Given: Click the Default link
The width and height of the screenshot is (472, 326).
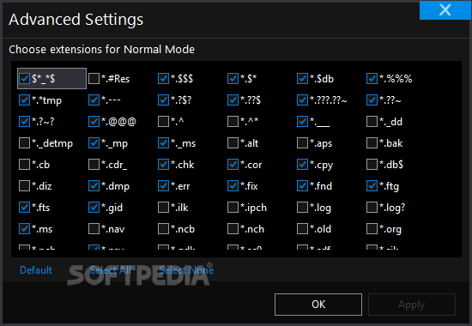Looking at the screenshot, I should (36, 270).
